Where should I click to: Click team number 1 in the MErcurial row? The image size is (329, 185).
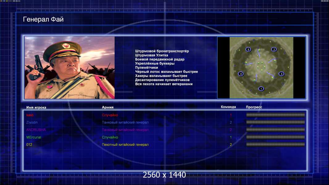231,137
